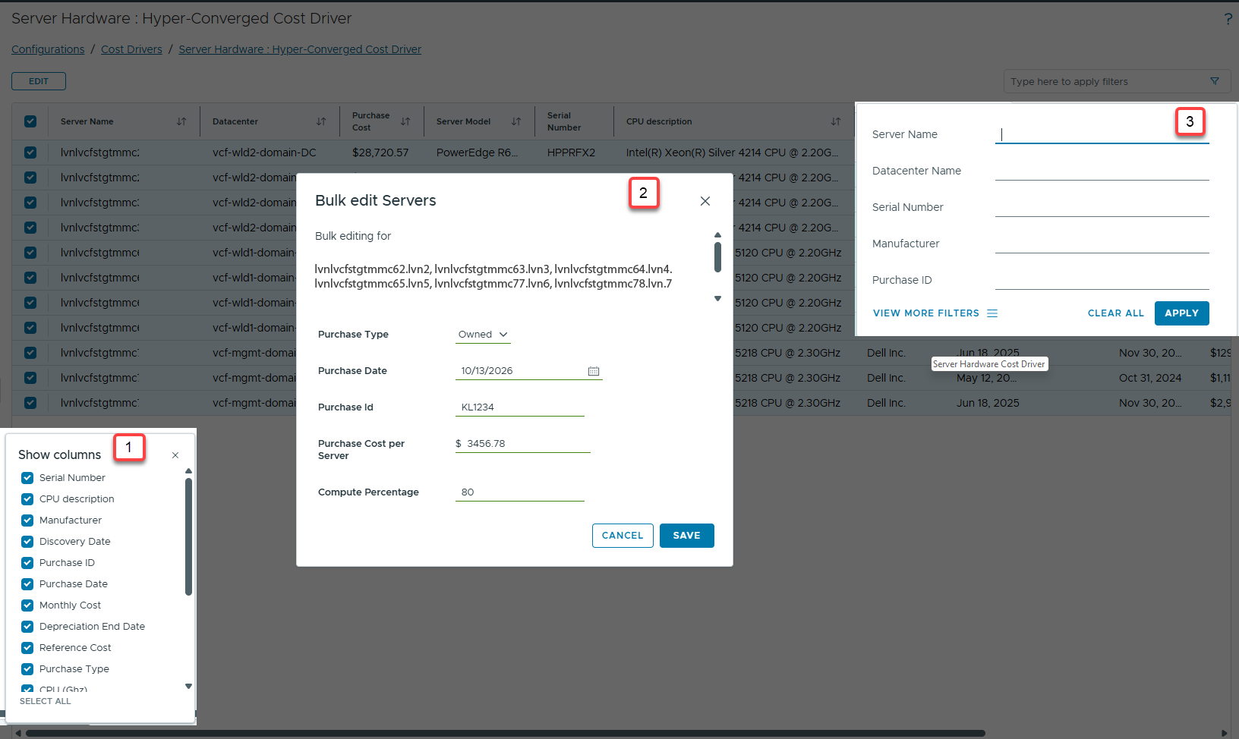Viewport: 1239px width, 739px height.
Task: Open Configurations breadcrumb link
Action: coord(48,49)
